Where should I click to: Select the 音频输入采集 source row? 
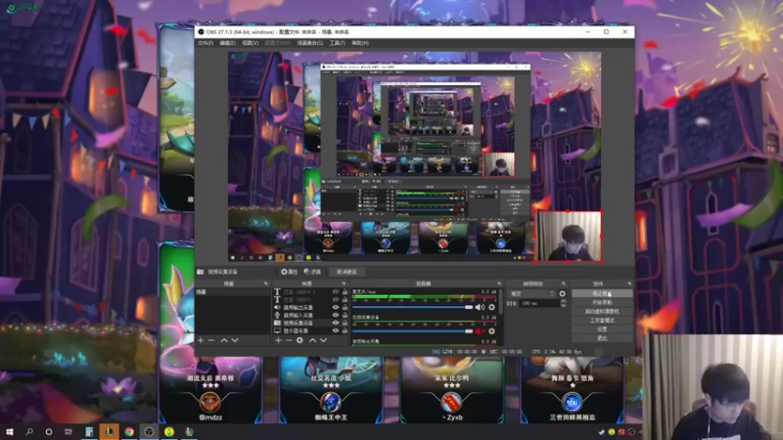(x=310, y=315)
